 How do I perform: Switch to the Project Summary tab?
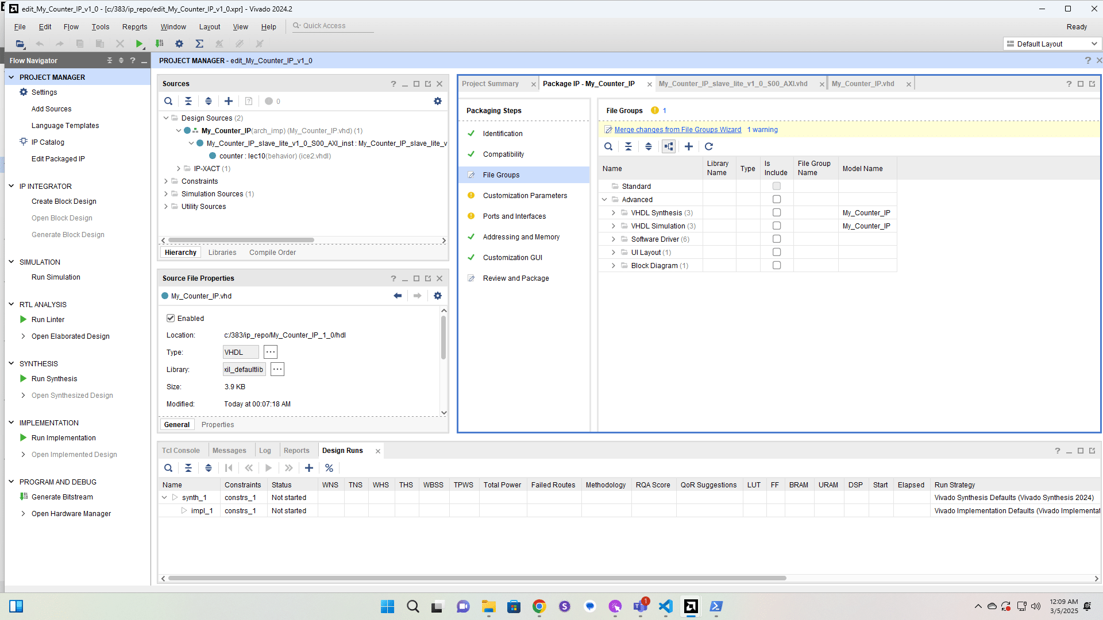pos(491,83)
